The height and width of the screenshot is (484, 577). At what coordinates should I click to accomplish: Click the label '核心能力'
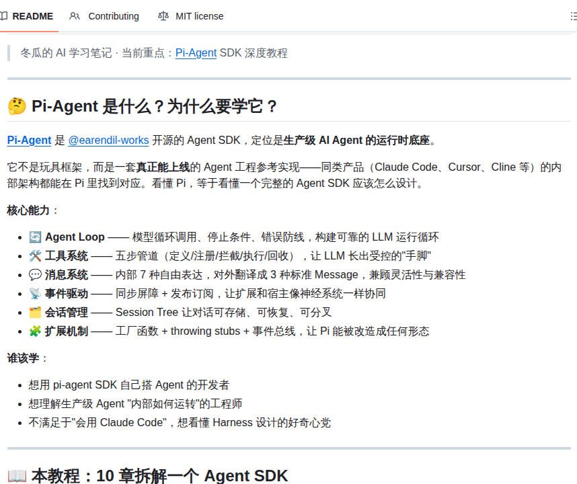[x=28, y=210]
